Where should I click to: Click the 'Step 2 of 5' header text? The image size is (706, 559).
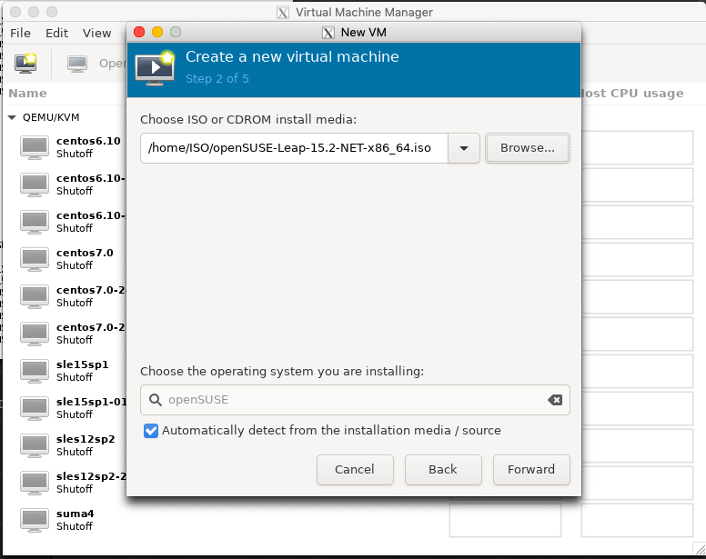click(x=217, y=79)
